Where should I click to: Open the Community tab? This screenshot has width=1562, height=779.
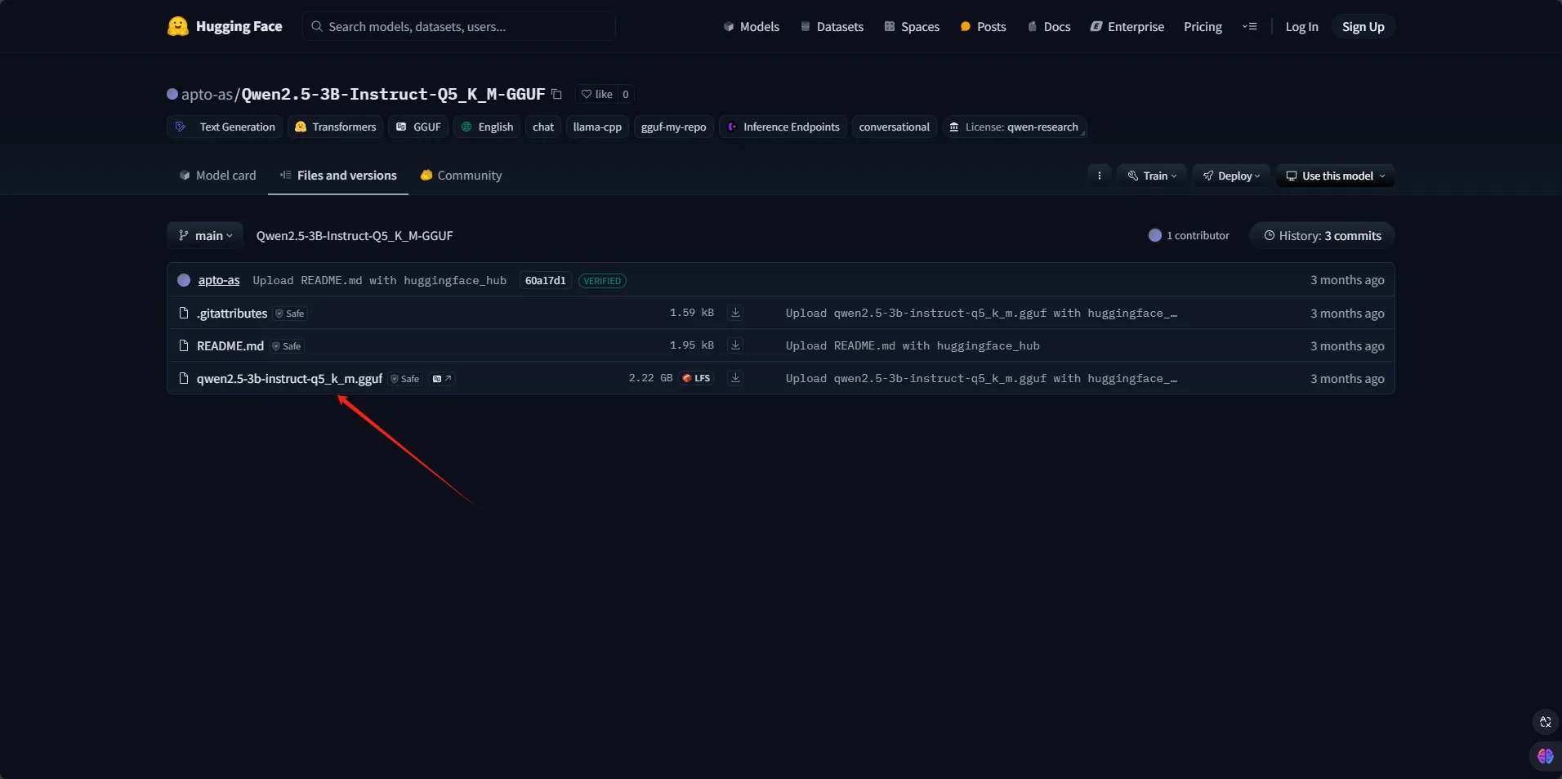coord(461,176)
